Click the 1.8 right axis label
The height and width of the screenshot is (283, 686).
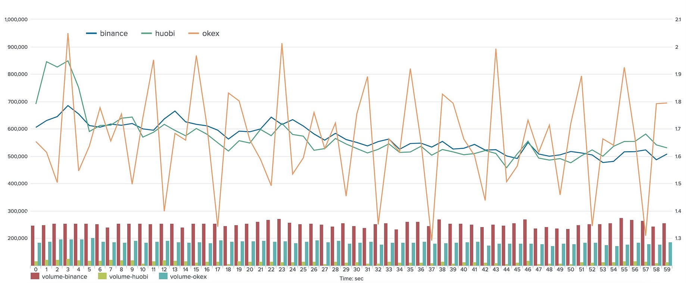pos(678,102)
